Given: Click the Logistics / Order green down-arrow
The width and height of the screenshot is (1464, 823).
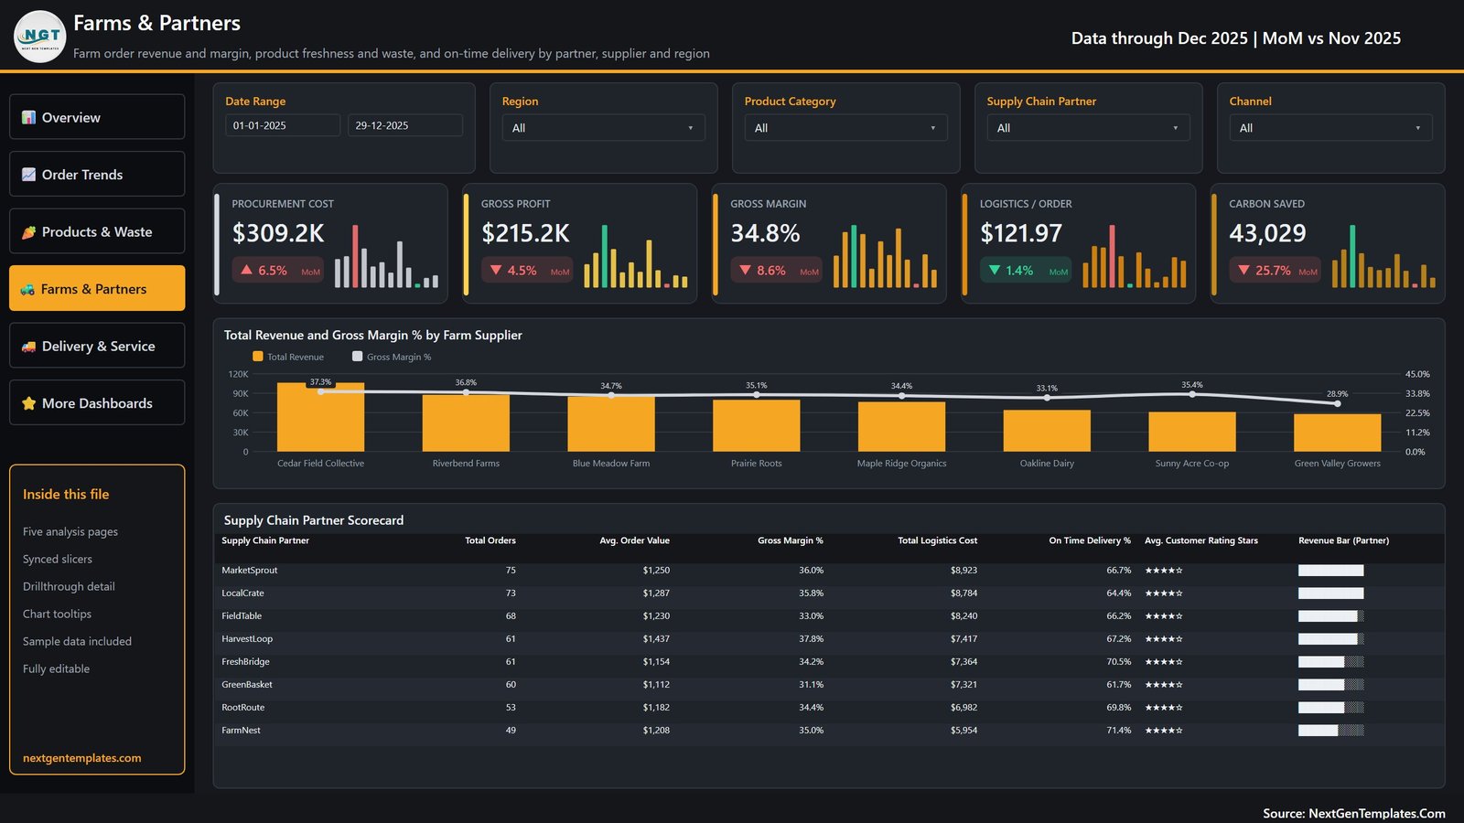Looking at the screenshot, I should (995, 270).
